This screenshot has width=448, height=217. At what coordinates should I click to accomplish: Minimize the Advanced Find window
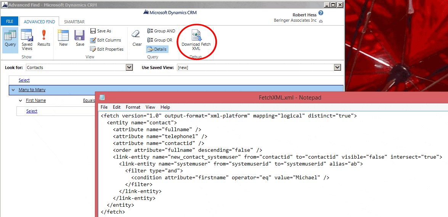tap(327, 5)
